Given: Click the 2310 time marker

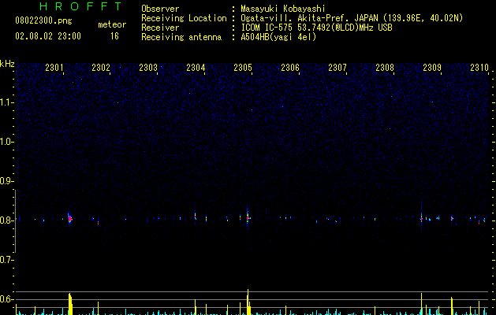Looking at the screenshot, I should tap(479, 68).
